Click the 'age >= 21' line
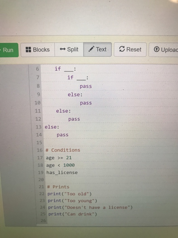The height and width of the screenshot is (238, 178). pos(59,158)
